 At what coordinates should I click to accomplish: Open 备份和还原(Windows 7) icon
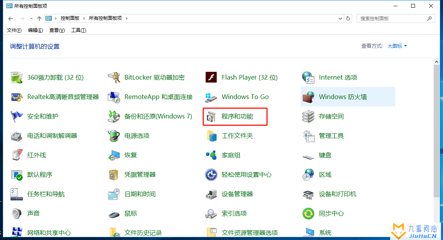(x=114, y=117)
